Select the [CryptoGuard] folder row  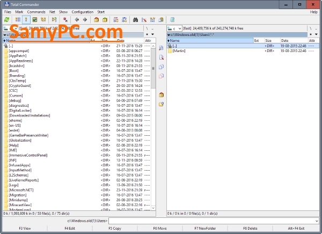(x=77, y=86)
